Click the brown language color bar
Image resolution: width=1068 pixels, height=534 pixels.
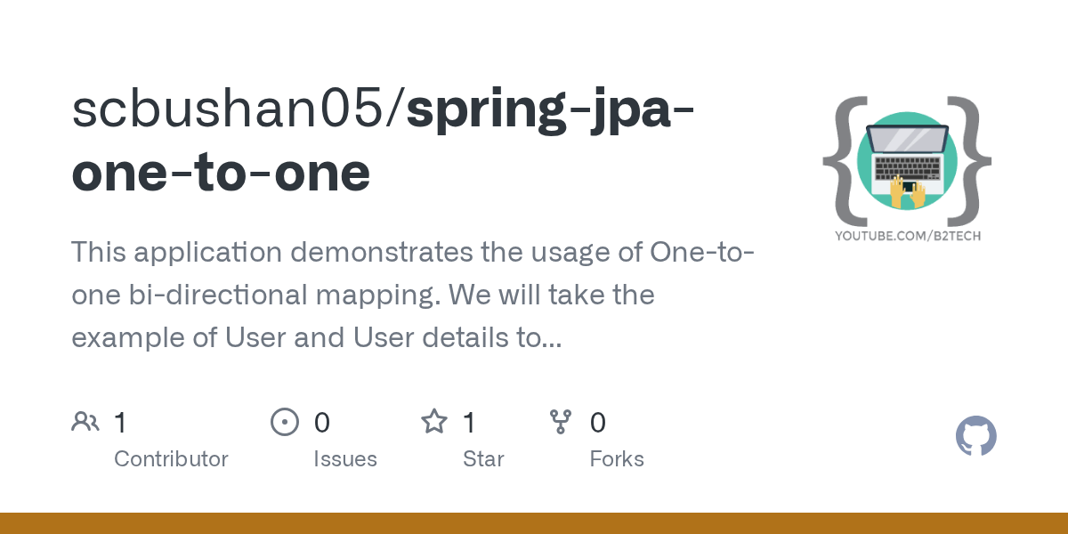tap(534, 523)
